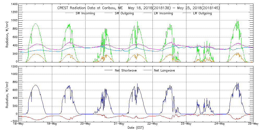Click the 23-May date tick label
Viewport: 261px width, 130px height.
[x=186, y=124]
